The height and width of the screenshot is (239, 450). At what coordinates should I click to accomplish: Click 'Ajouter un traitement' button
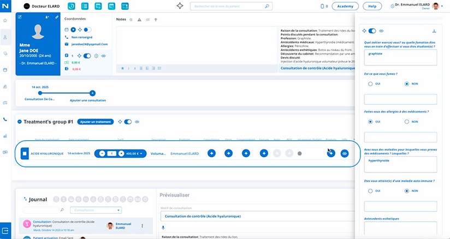95,122
